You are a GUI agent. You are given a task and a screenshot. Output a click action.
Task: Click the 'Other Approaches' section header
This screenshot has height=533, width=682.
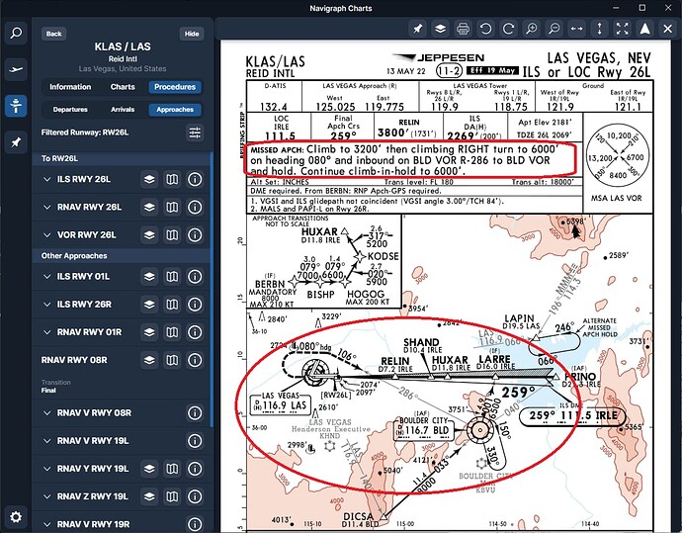74,256
